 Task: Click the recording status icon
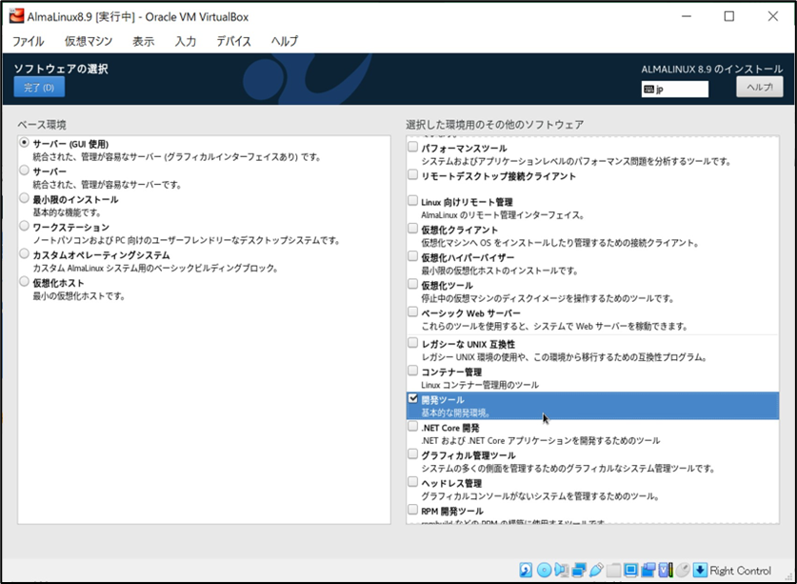point(648,570)
